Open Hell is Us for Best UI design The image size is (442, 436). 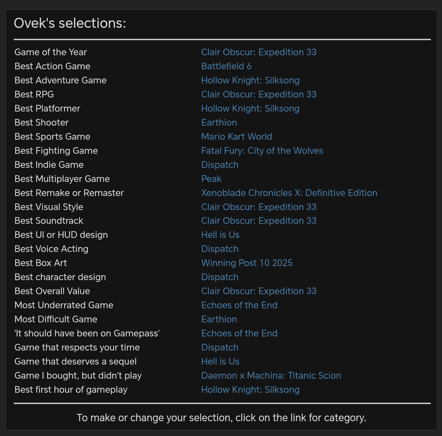coord(220,235)
